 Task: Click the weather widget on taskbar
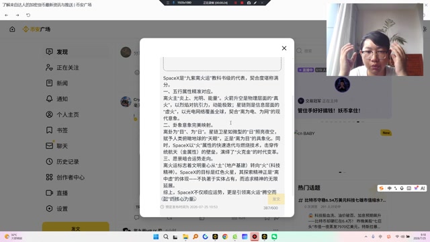pos(13,237)
